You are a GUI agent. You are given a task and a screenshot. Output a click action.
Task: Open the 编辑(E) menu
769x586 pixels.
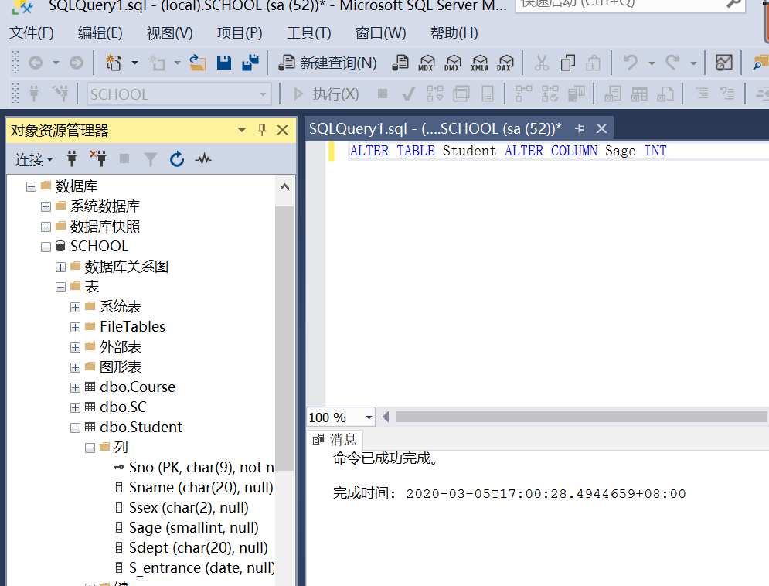(x=100, y=32)
